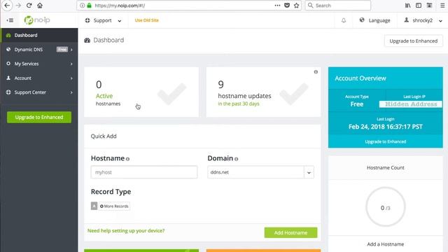This screenshot has width=448, height=252.
Task: Click the Quick Add heading
Action: (x=104, y=136)
